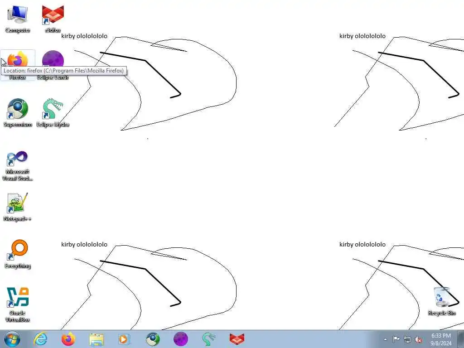Launch Eclipse Hydra from the taskbar
464x348 pixels.
(x=208, y=339)
